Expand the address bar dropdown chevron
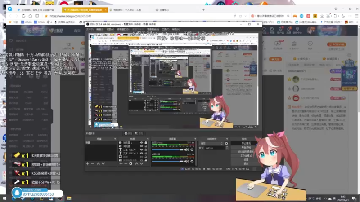Image resolution: width=360 pixels, height=202 pixels. click(x=245, y=16)
